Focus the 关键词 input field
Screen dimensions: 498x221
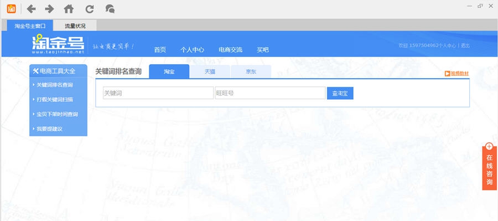pyautogui.click(x=158, y=93)
